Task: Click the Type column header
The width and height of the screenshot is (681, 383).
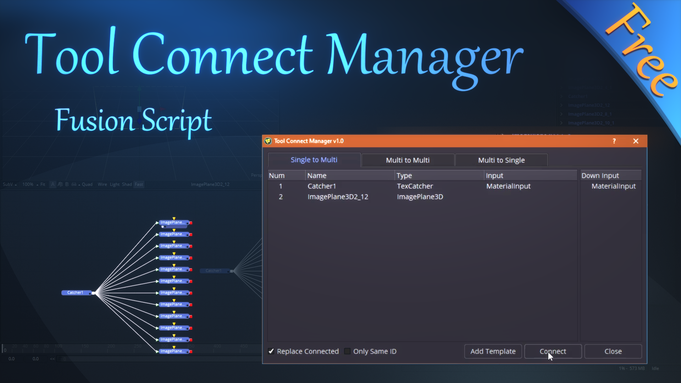Action: click(439, 176)
